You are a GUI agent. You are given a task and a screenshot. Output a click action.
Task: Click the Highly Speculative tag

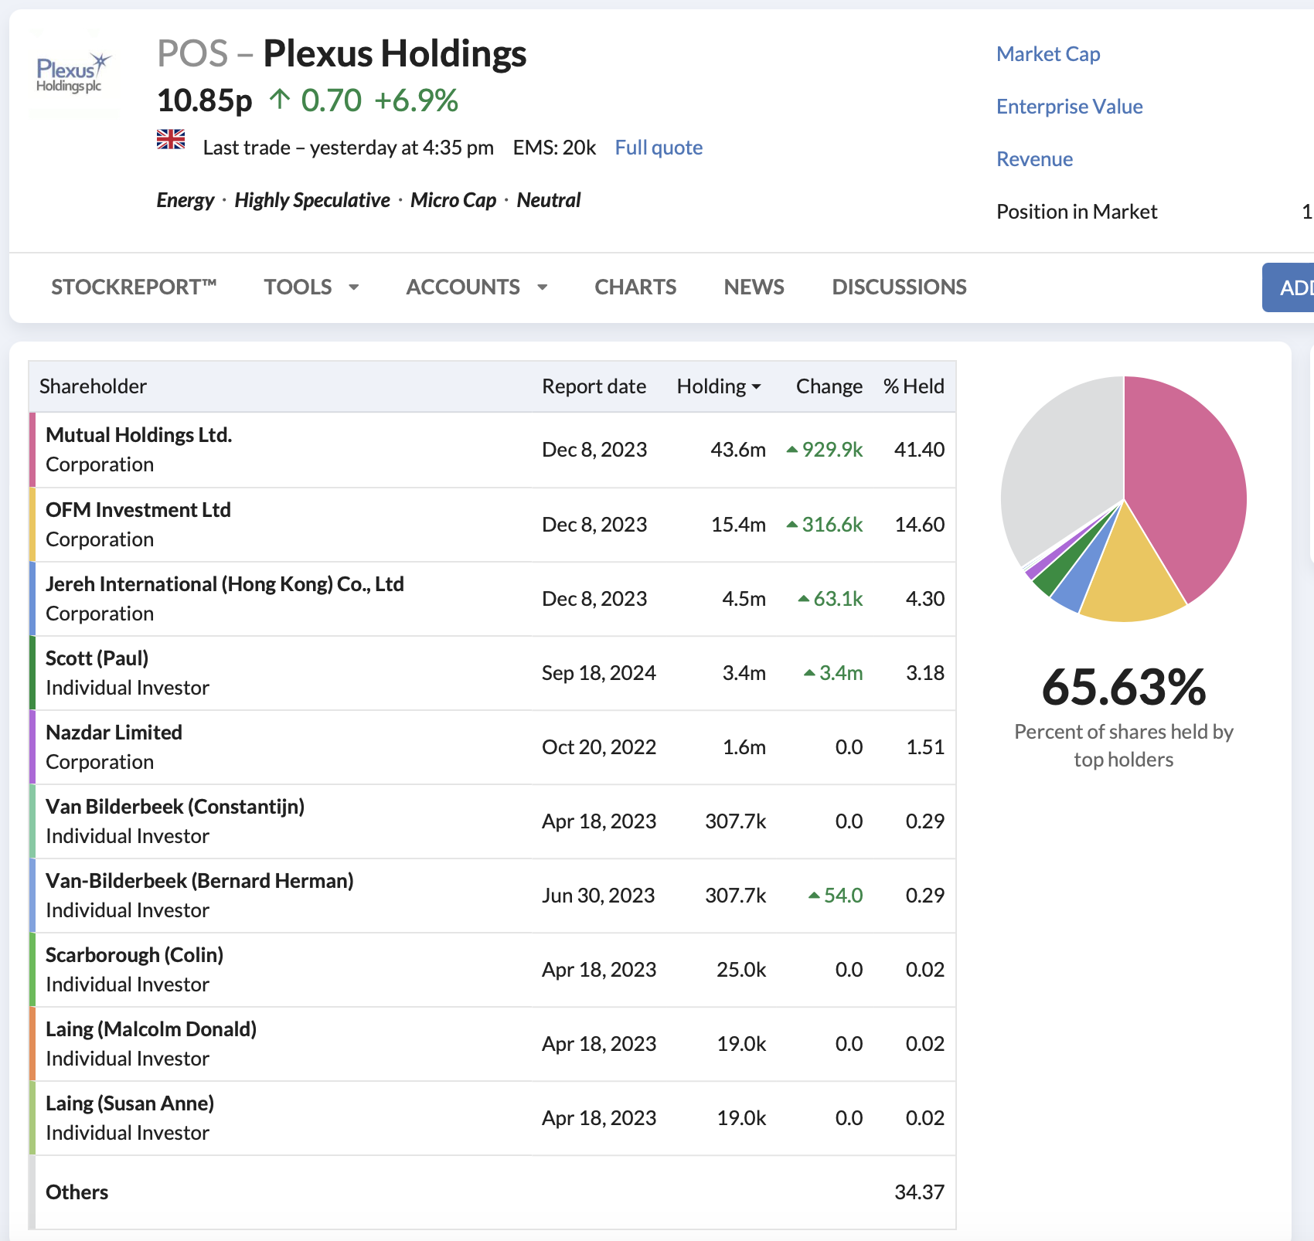312,200
